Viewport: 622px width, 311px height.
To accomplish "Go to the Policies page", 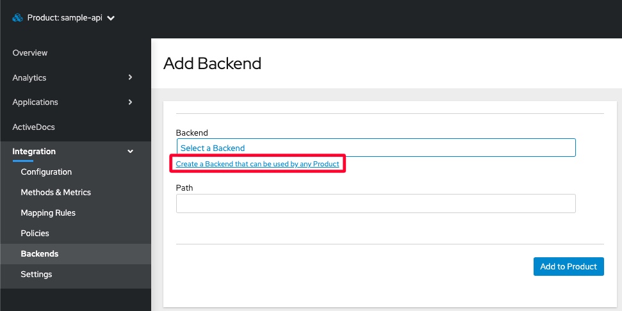I will (35, 233).
